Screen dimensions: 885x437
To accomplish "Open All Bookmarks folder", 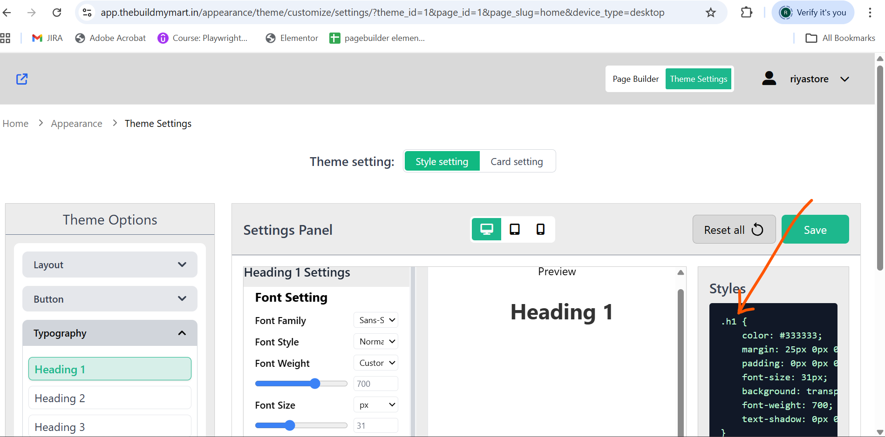I will [840, 38].
